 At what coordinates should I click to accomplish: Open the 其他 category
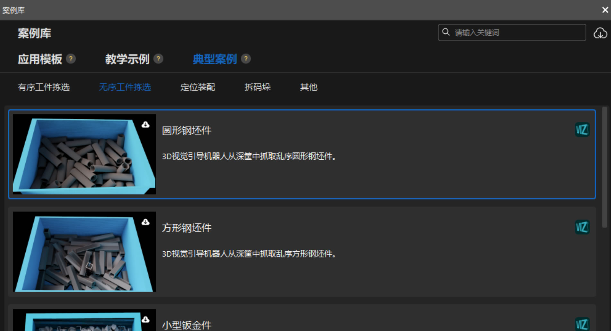(309, 87)
